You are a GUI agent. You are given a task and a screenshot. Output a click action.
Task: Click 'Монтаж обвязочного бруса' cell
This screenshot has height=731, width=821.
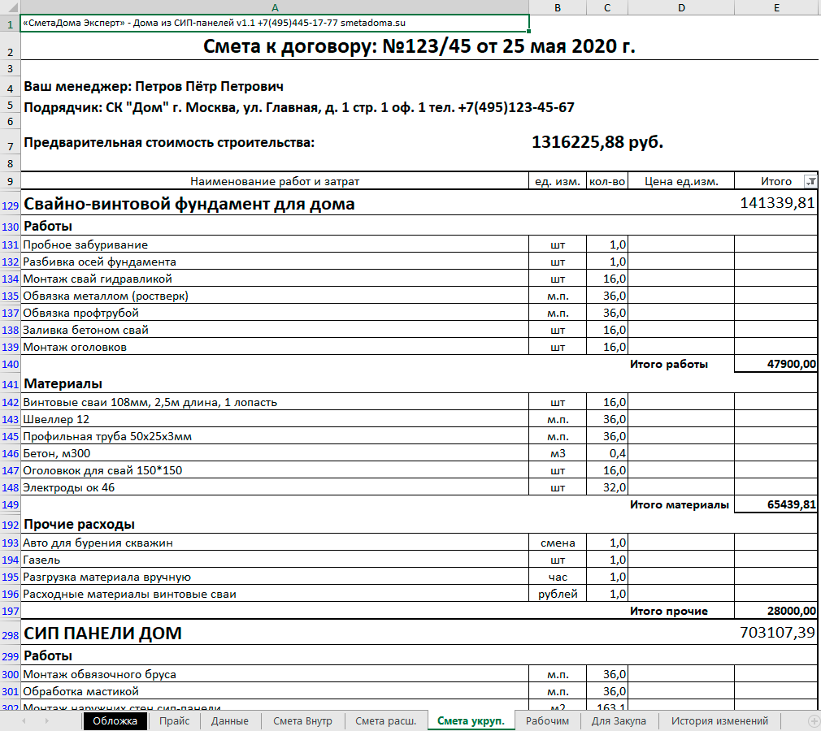click(275, 674)
